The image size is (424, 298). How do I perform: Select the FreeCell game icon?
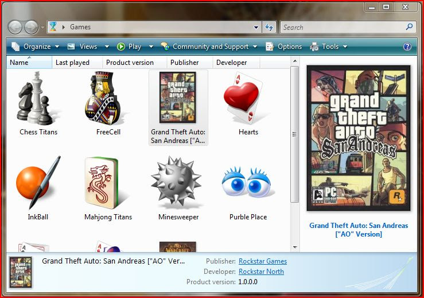point(103,98)
